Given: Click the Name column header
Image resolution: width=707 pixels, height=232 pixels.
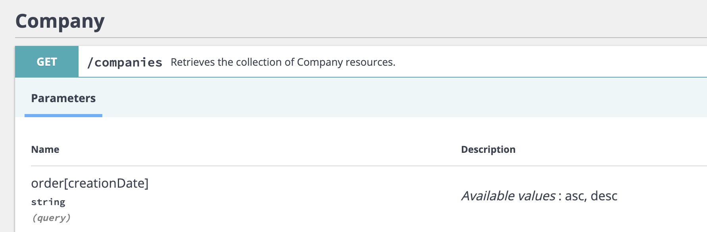Looking at the screenshot, I should (x=45, y=149).
